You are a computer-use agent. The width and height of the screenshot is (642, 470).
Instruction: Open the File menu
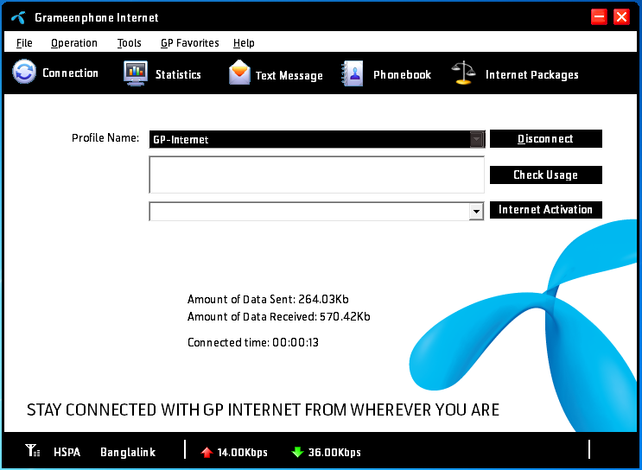pyautogui.click(x=24, y=43)
